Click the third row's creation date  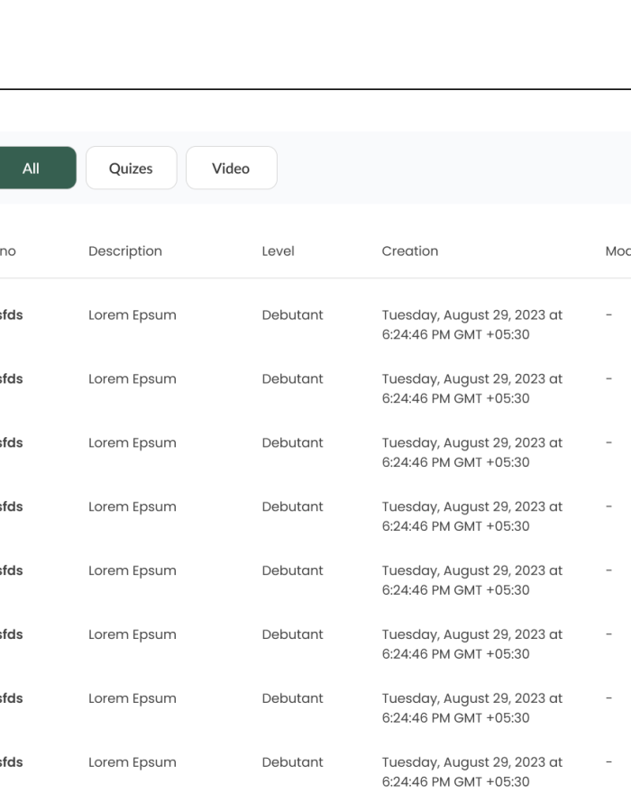coord(471,452)
